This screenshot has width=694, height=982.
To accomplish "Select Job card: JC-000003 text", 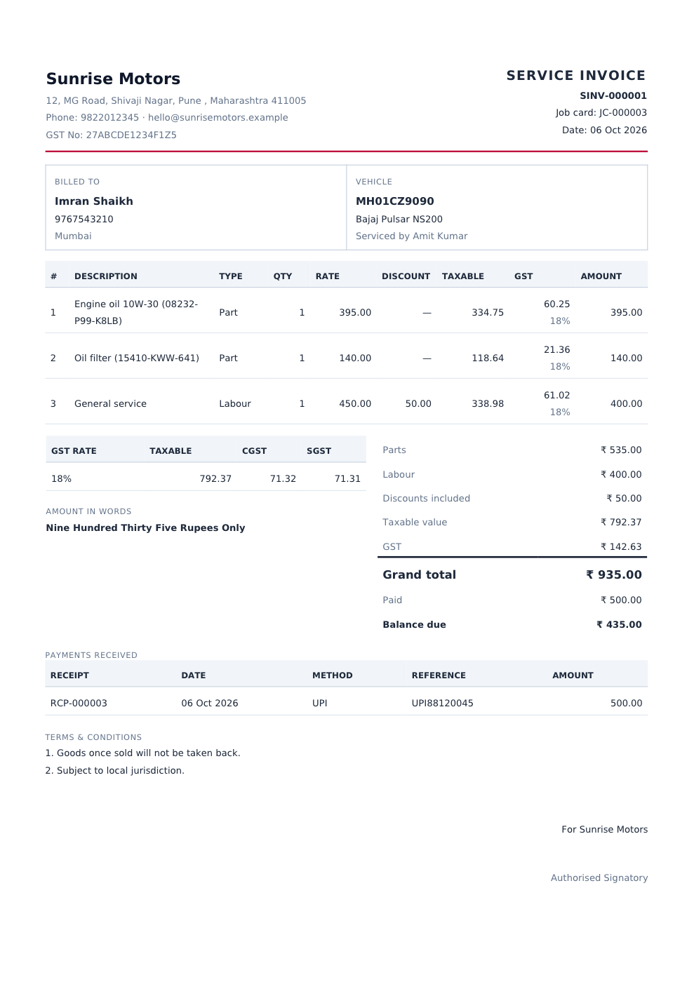I will 601,112.
